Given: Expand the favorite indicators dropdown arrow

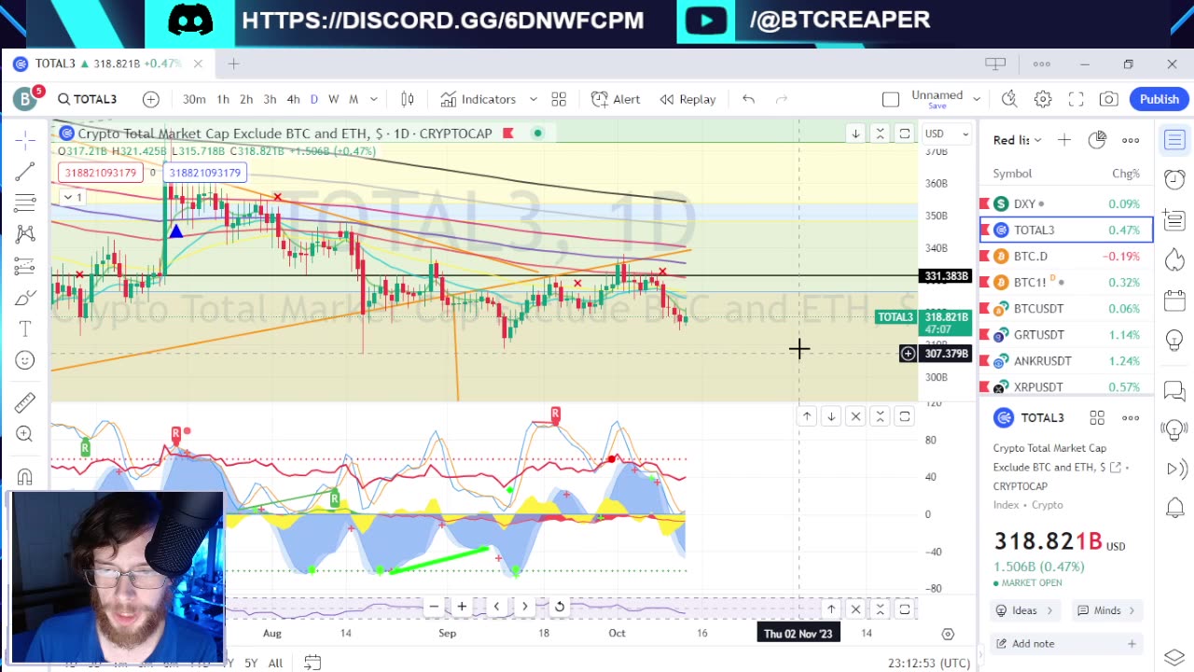Looking at the screenshot, I should (x=534, y=99).
